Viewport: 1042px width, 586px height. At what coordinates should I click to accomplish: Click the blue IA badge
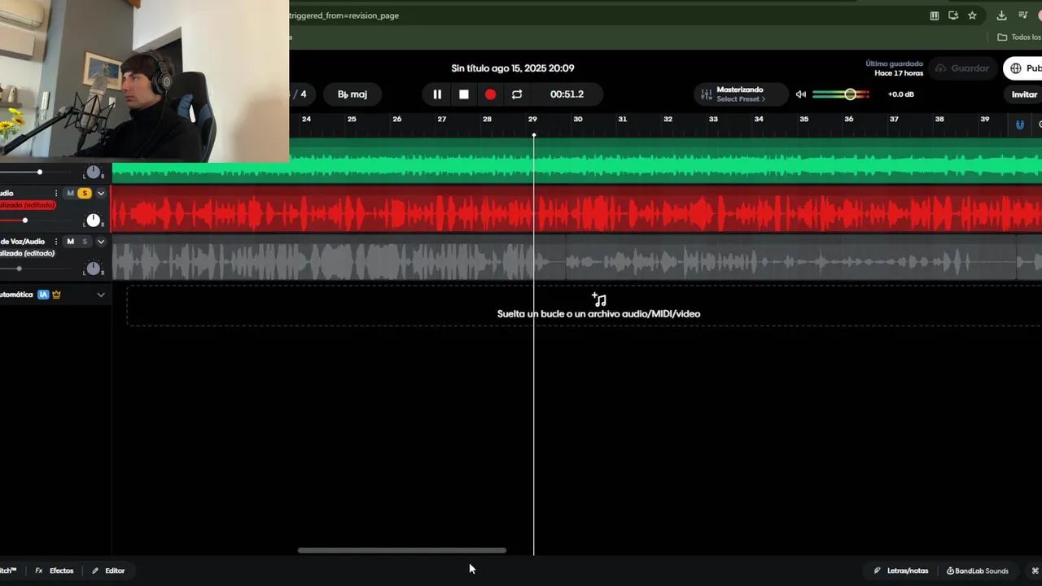tap(43, 295)
